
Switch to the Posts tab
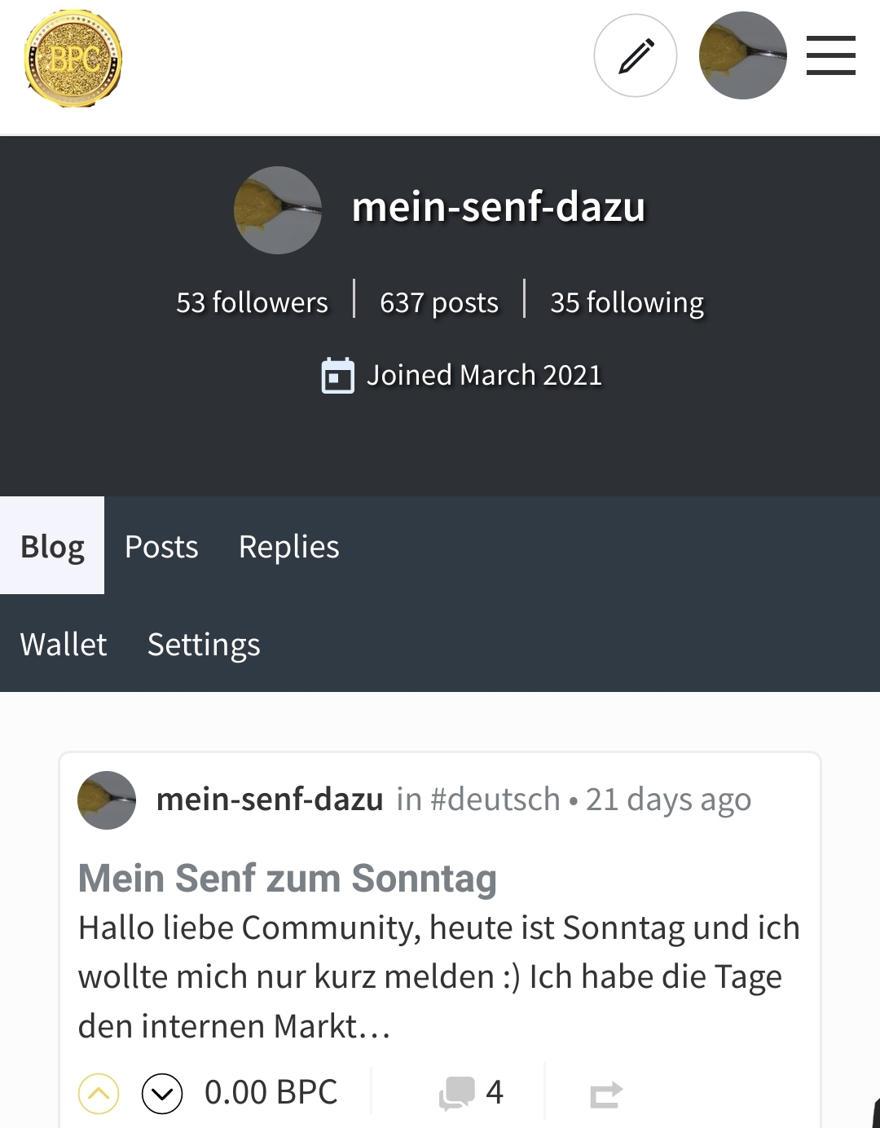tap(161, 546)
